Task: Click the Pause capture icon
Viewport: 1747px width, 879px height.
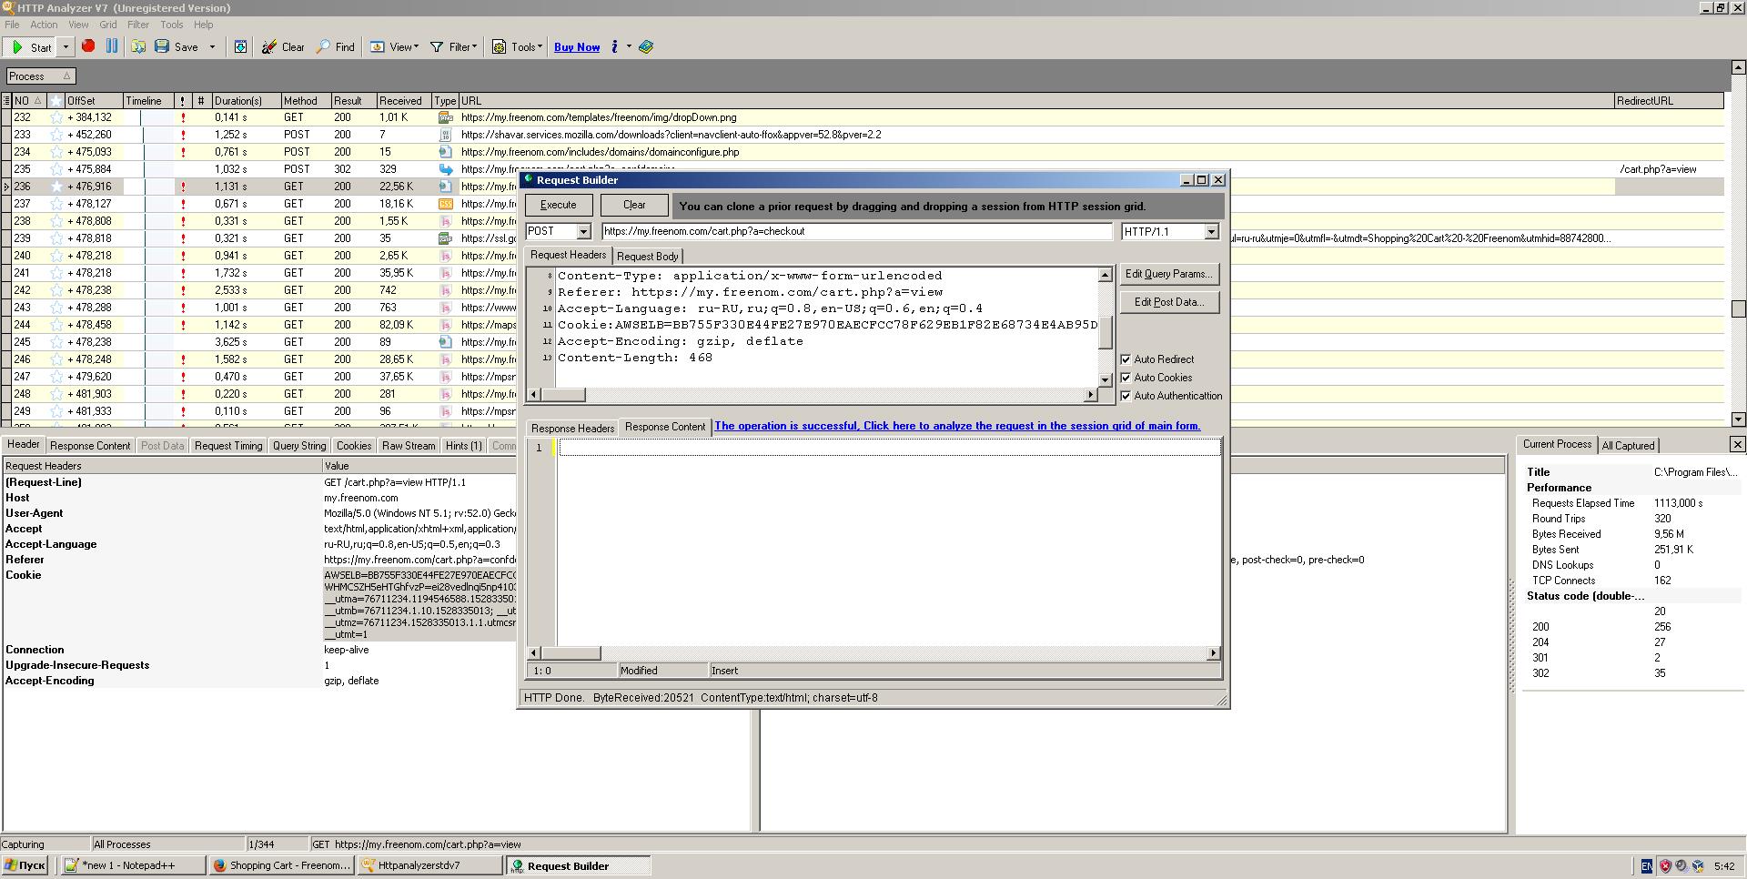Action: point(112,46)
